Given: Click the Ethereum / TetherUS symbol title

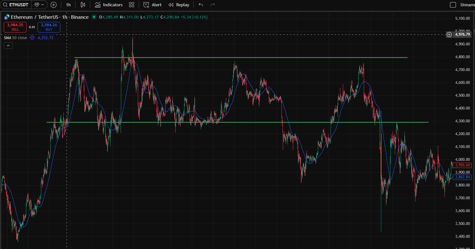Looking at the screenshot, I should point(49,17).
